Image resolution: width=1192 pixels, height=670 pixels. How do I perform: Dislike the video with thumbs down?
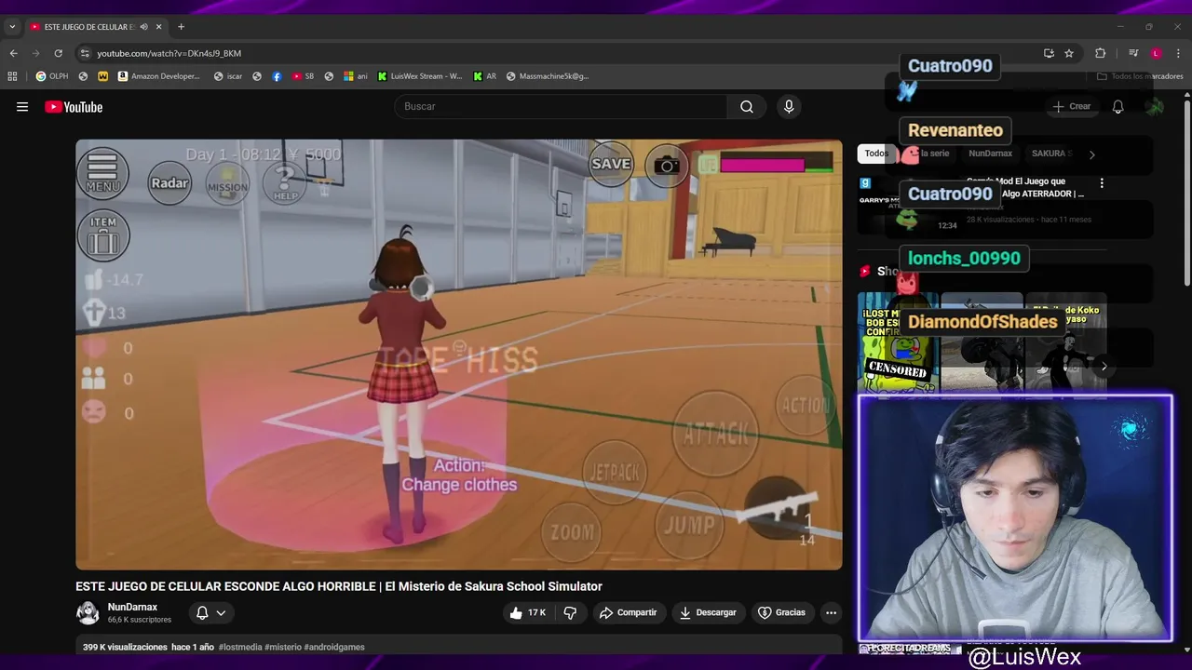point(570,612)
